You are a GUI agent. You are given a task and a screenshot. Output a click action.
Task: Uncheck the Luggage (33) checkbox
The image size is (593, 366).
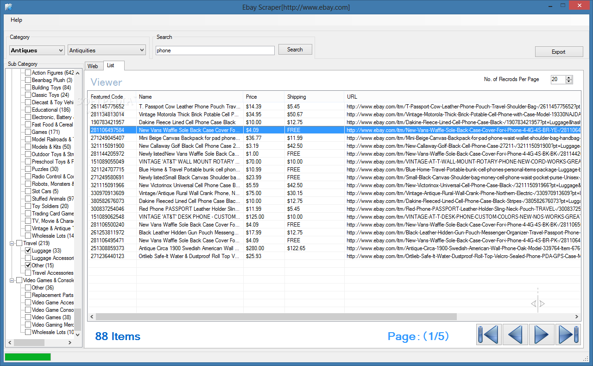click(x=28, y=251)
